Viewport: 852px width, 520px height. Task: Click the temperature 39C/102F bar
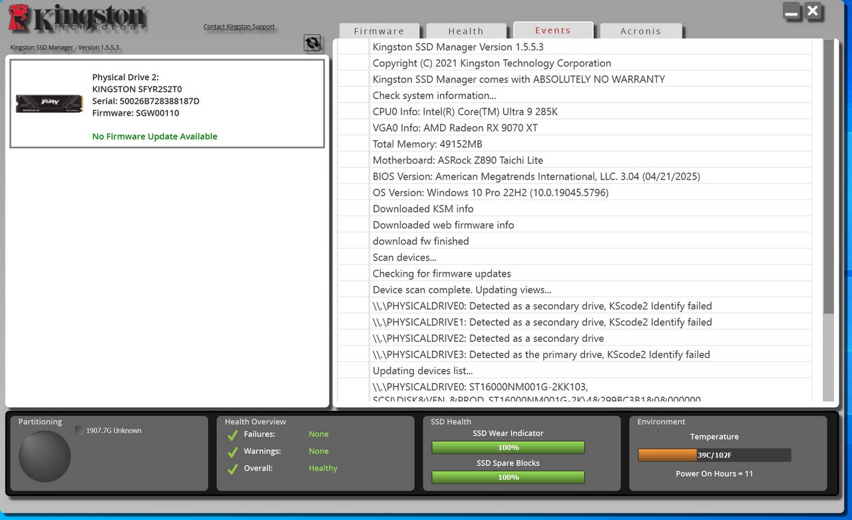714,455
